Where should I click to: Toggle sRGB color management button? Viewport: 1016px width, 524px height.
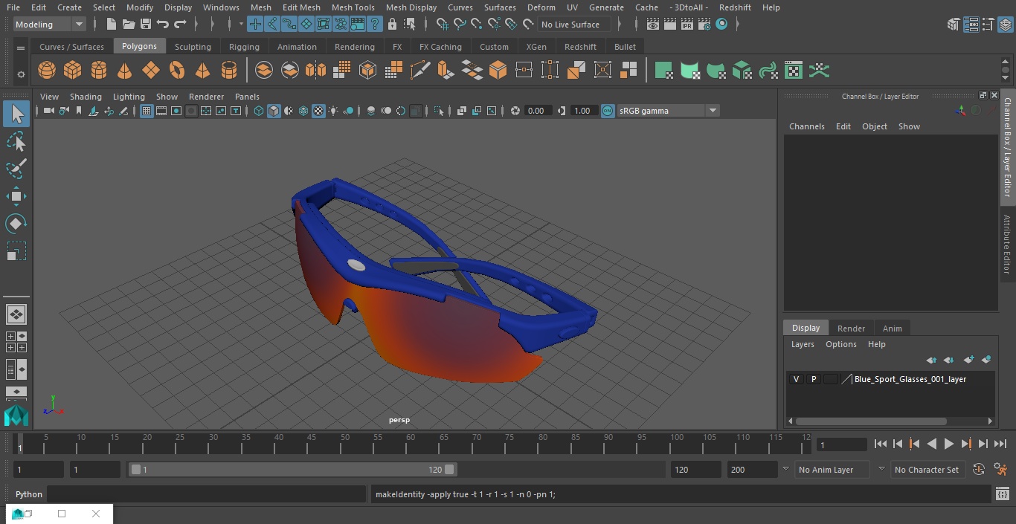(608, 111)
